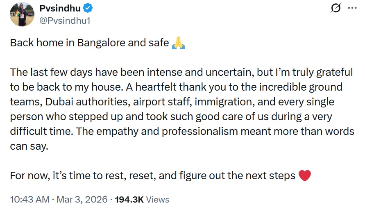Open the Grok explain-post icon
This screenshot has width=365, height=212.
(x=336, y=8)
